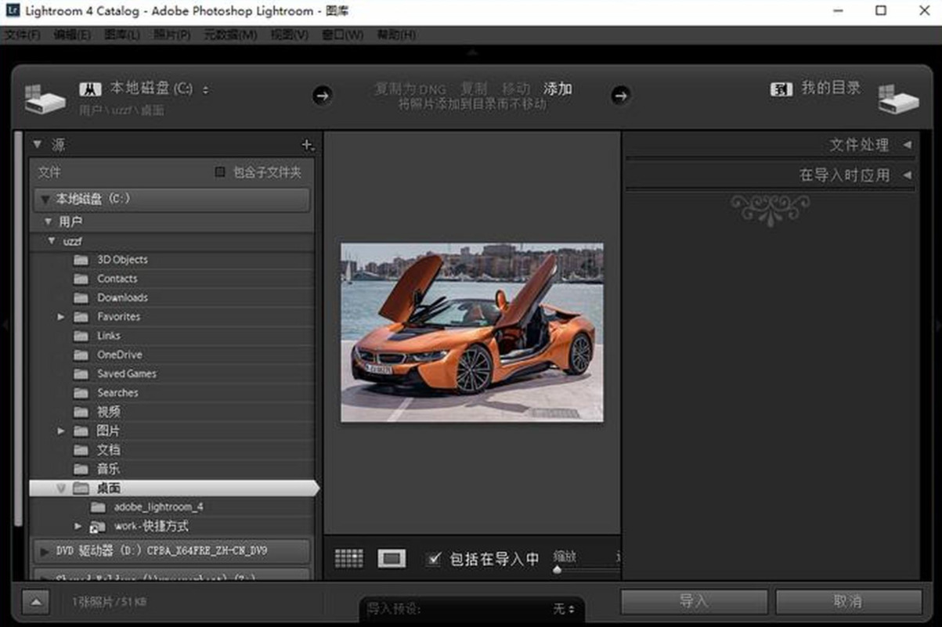
Task: Open the File menu
Action: pyautogui.click(x=22, y=35)
